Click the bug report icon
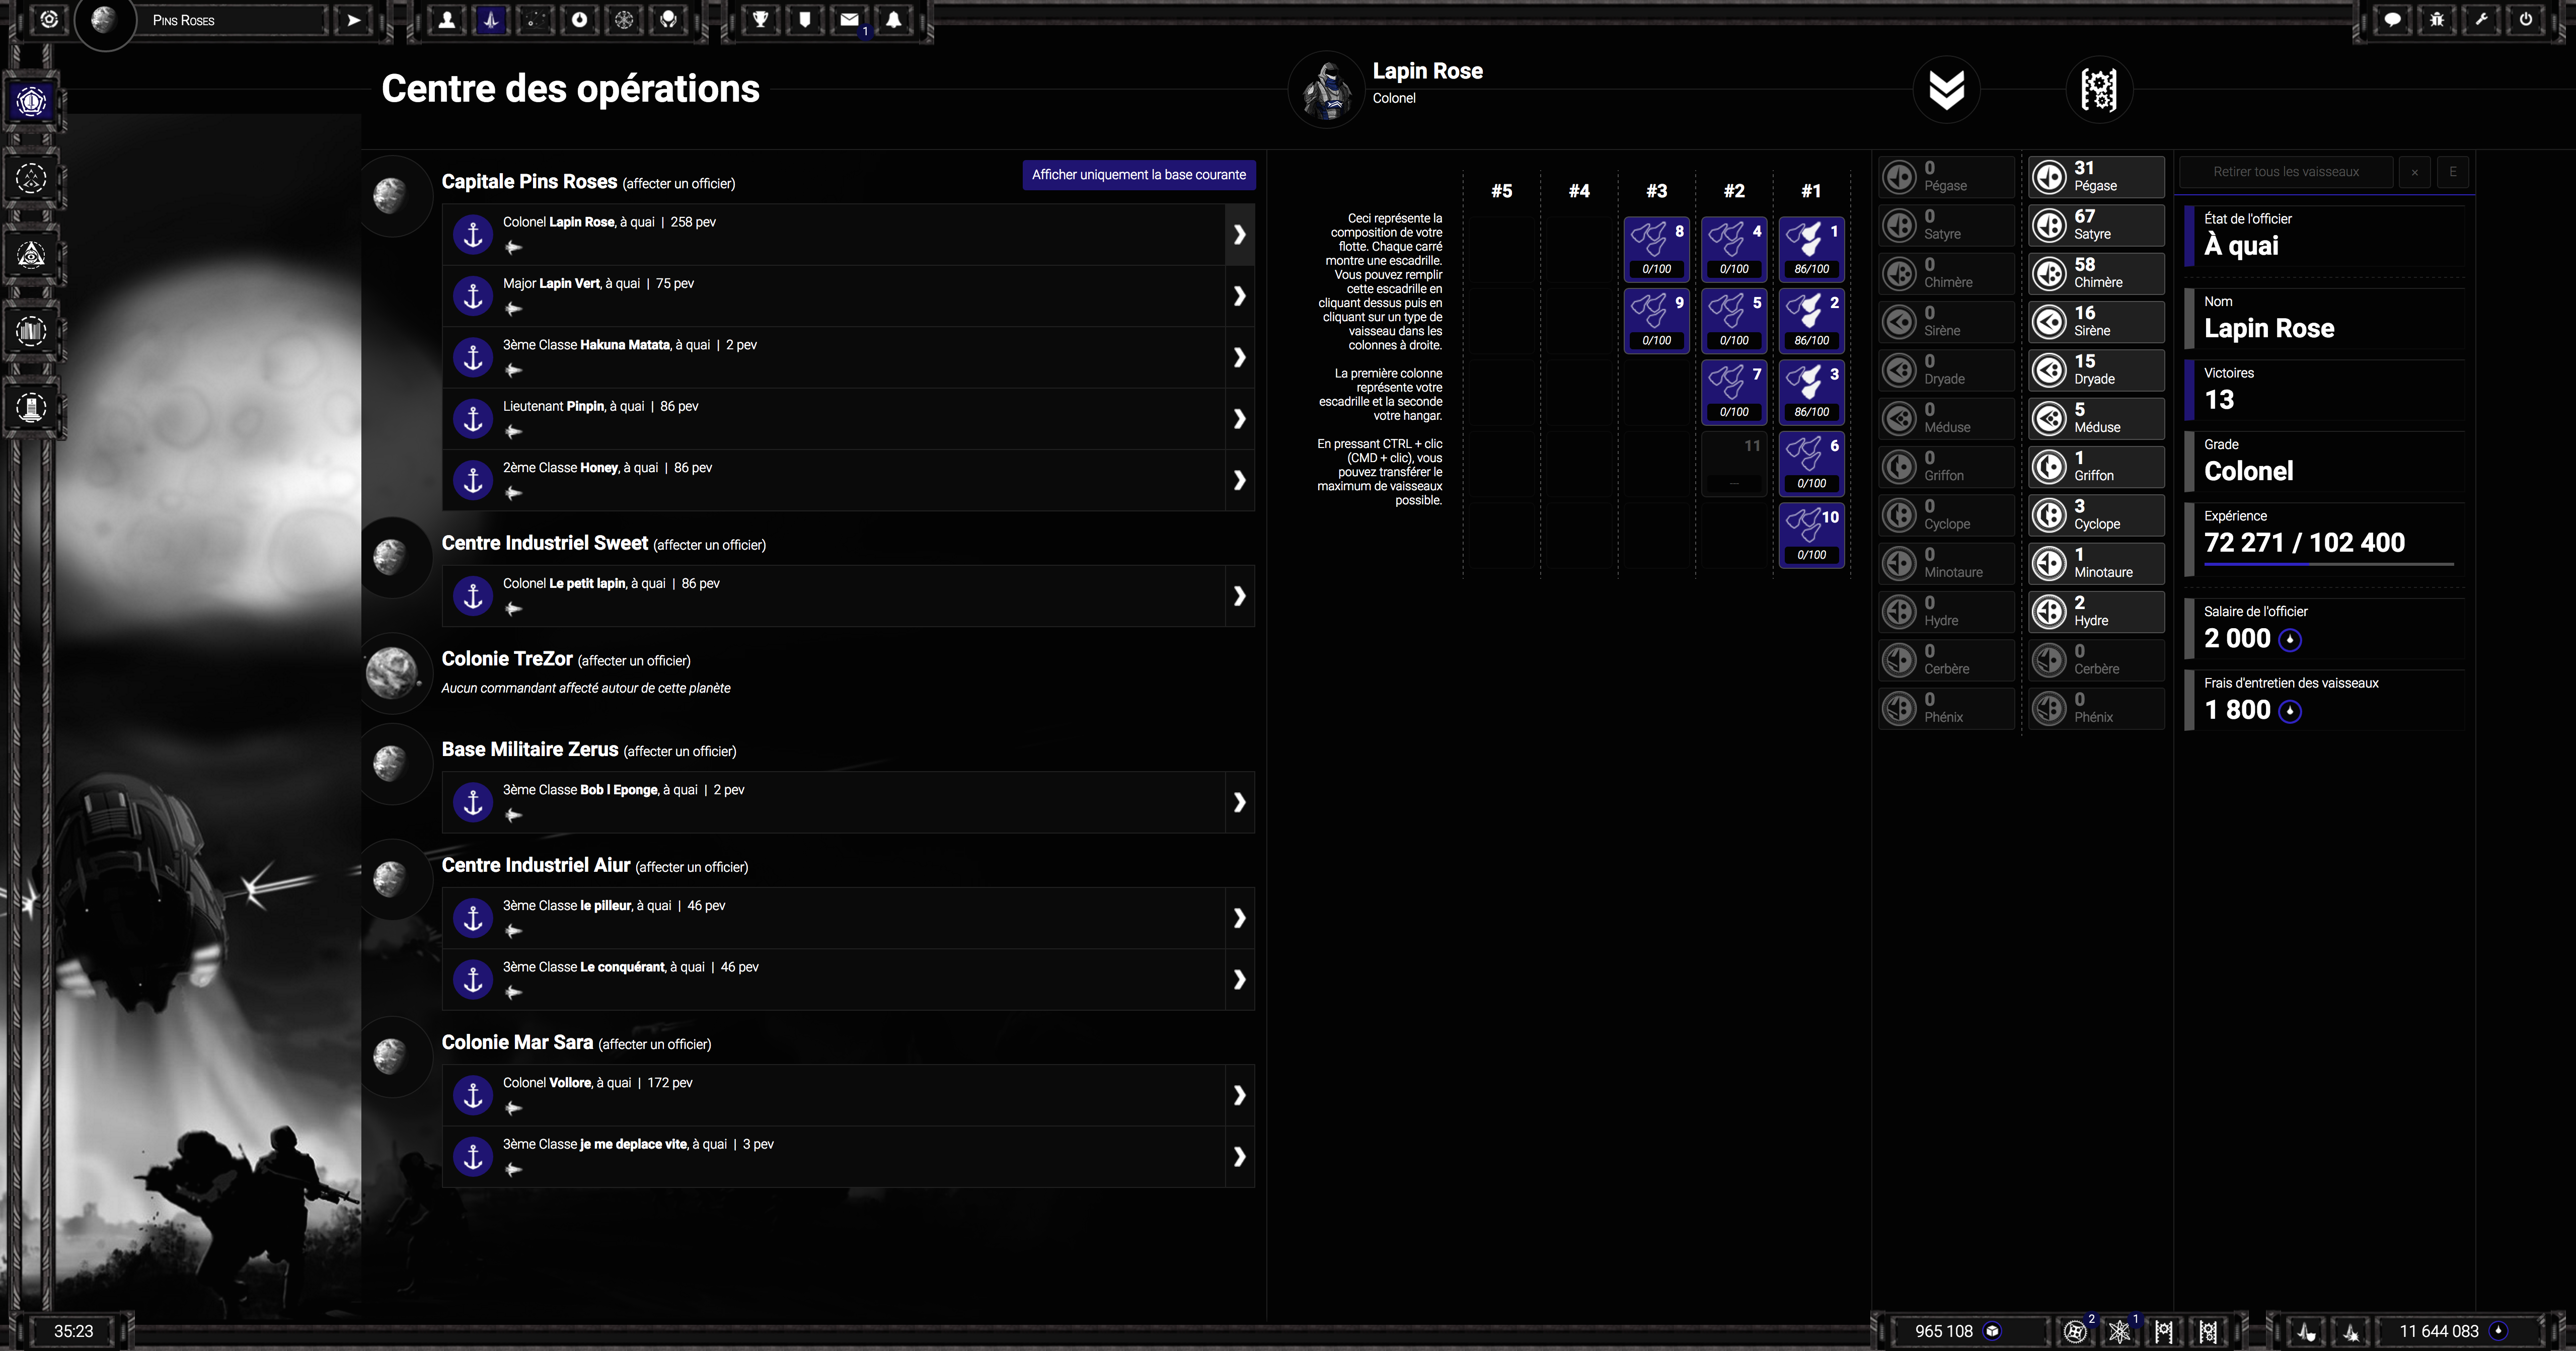The width and height of the screenshot is (2576, 1351). coord(2436,20)
